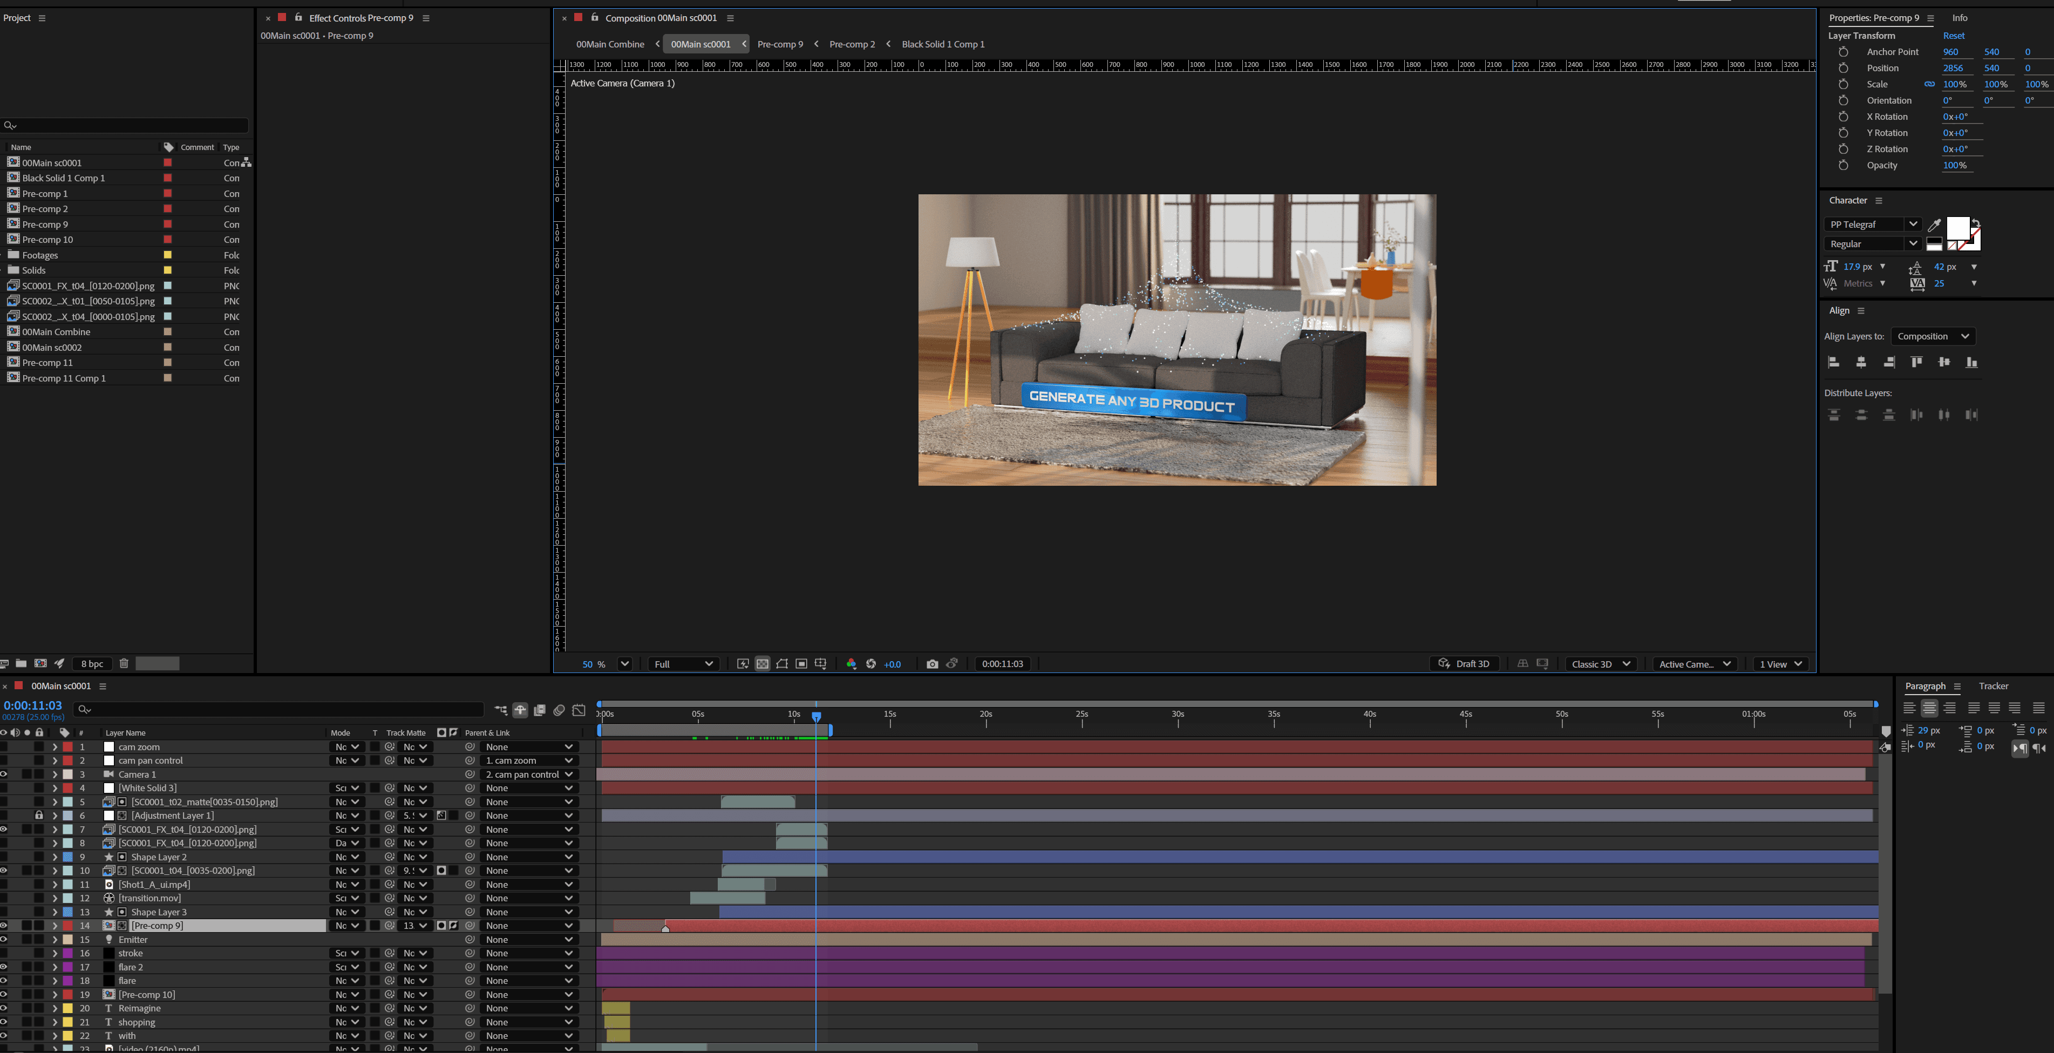Viewport: 2054px width, 1053px height.
Task: Toggle the graph editor in timeline
Action: [x=579, y=710]
